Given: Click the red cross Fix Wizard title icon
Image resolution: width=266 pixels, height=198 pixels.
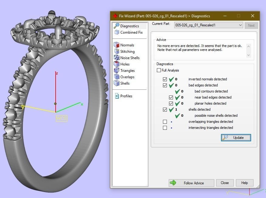Looking at the screenshot, I should pos(115,16).
